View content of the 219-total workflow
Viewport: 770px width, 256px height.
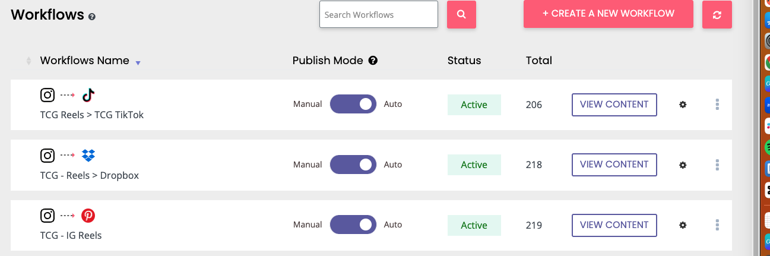pos(614,225)
